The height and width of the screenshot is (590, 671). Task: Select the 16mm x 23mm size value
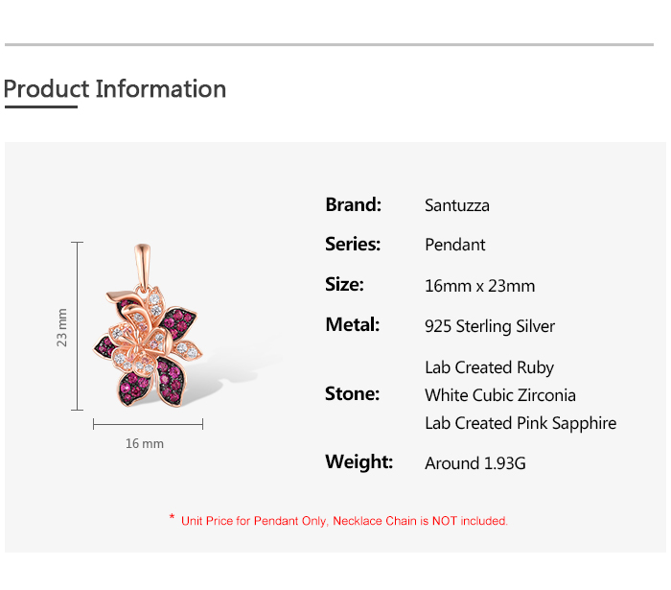479,286
